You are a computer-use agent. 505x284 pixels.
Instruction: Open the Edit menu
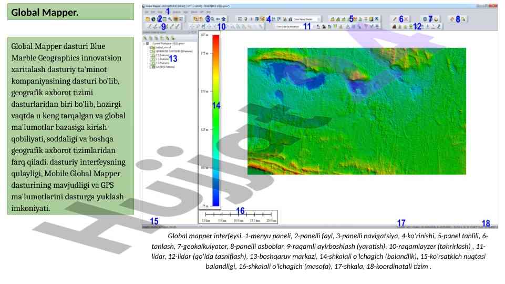coord(153,12)
